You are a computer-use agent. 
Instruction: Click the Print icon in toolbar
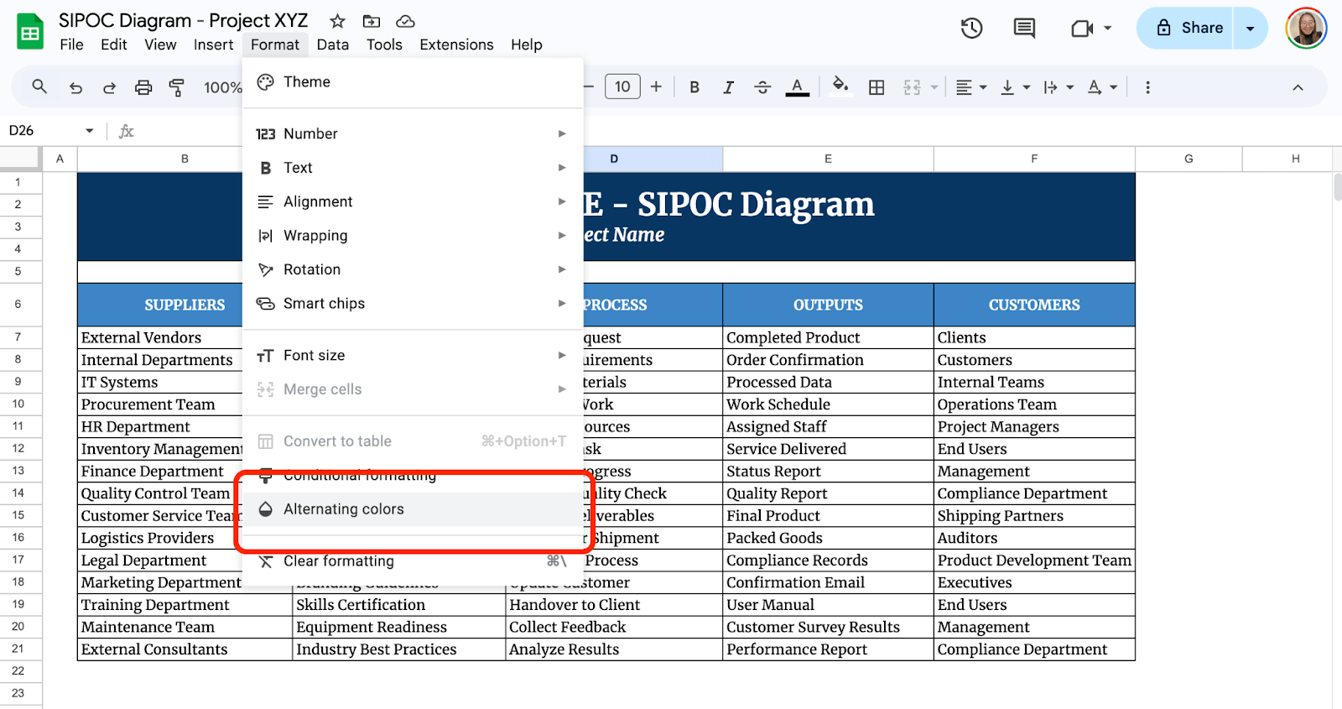point(143,87)
